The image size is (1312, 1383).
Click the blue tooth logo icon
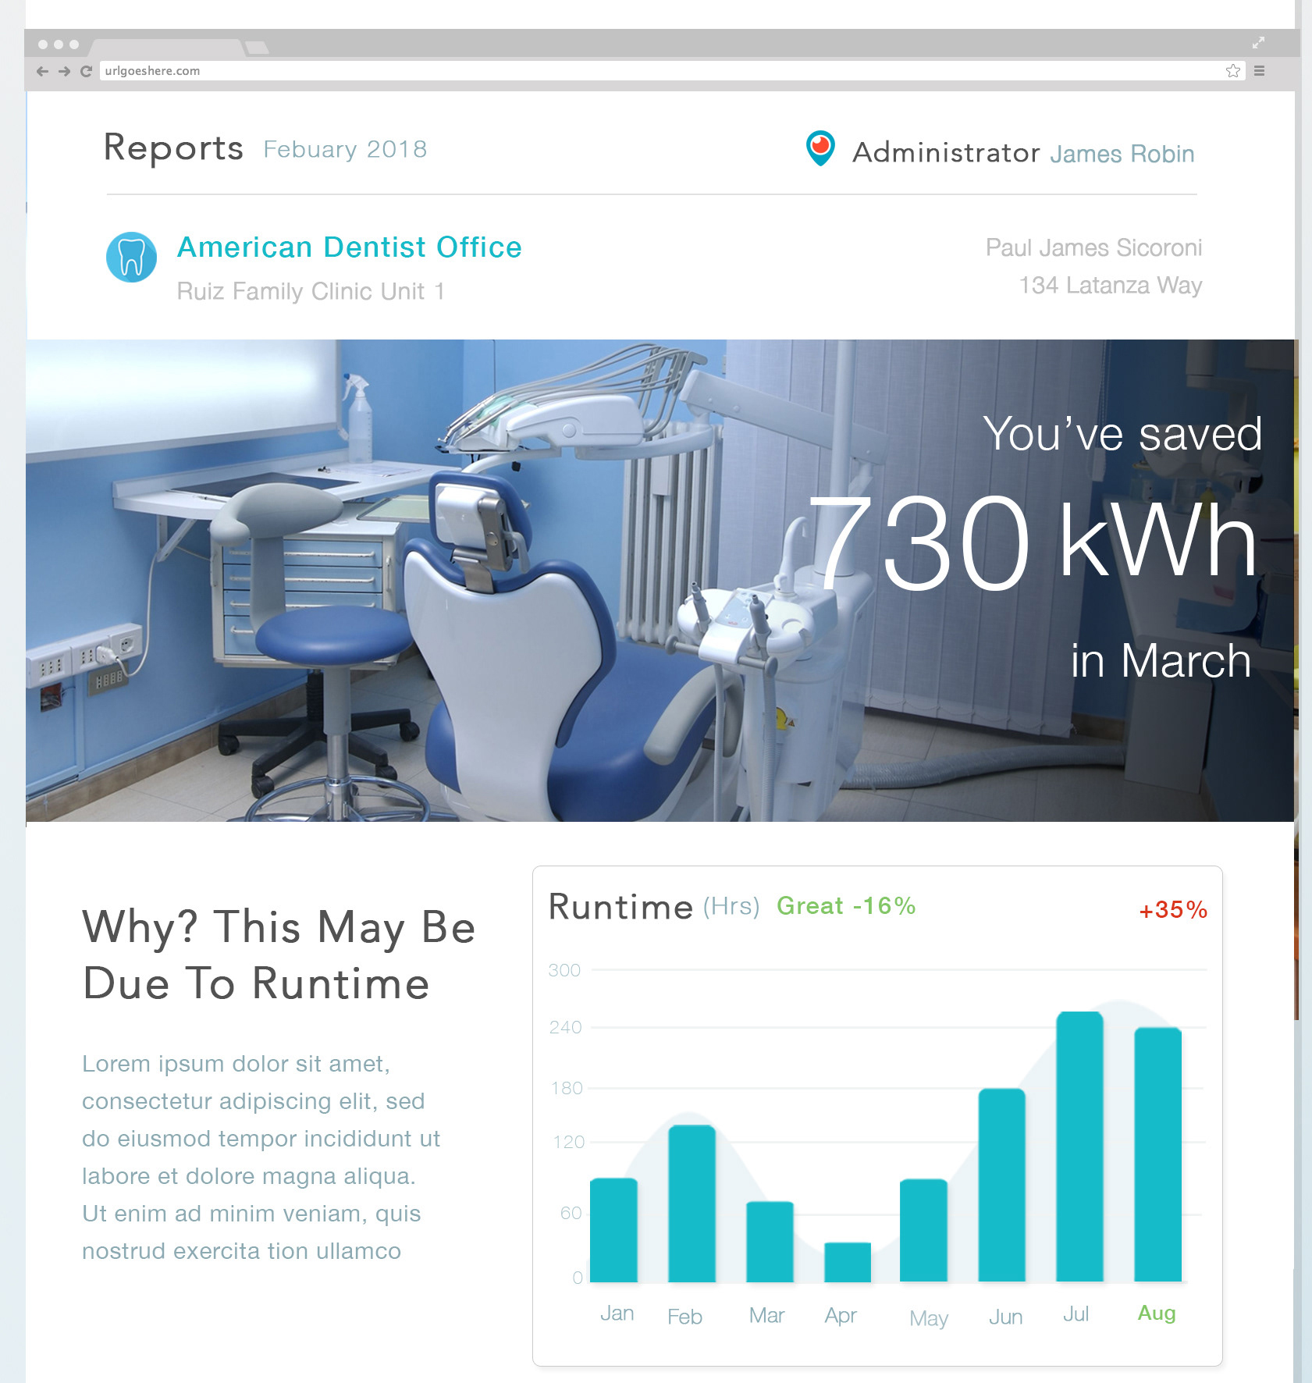tap(131, 257)
